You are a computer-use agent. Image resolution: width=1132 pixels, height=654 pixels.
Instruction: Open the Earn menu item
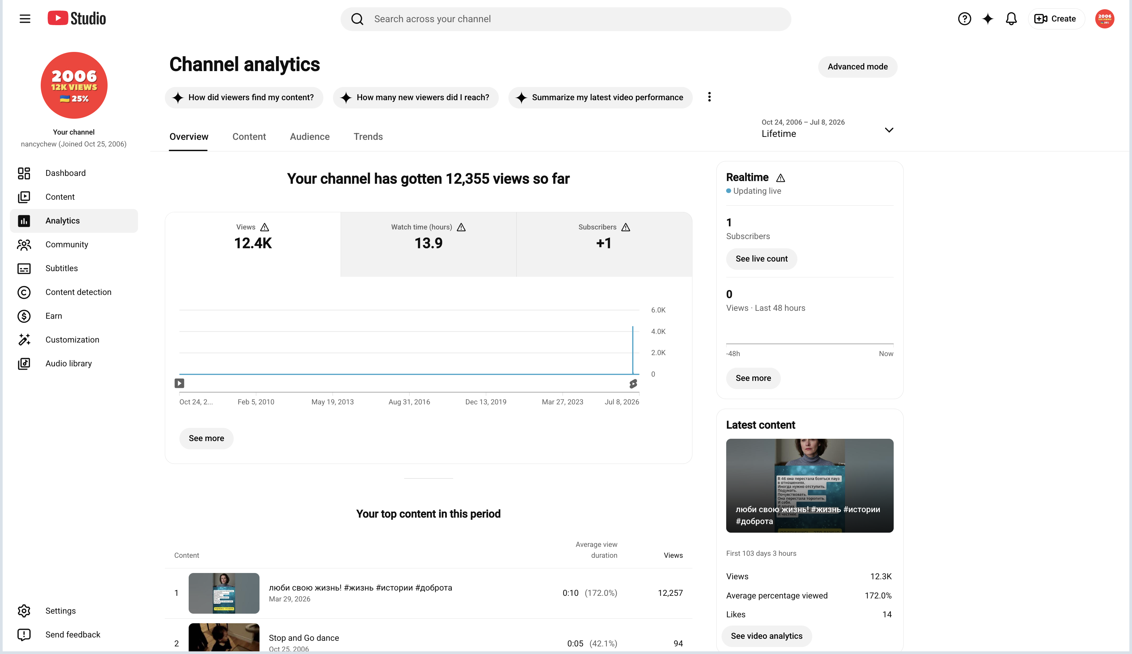point(74,316)
